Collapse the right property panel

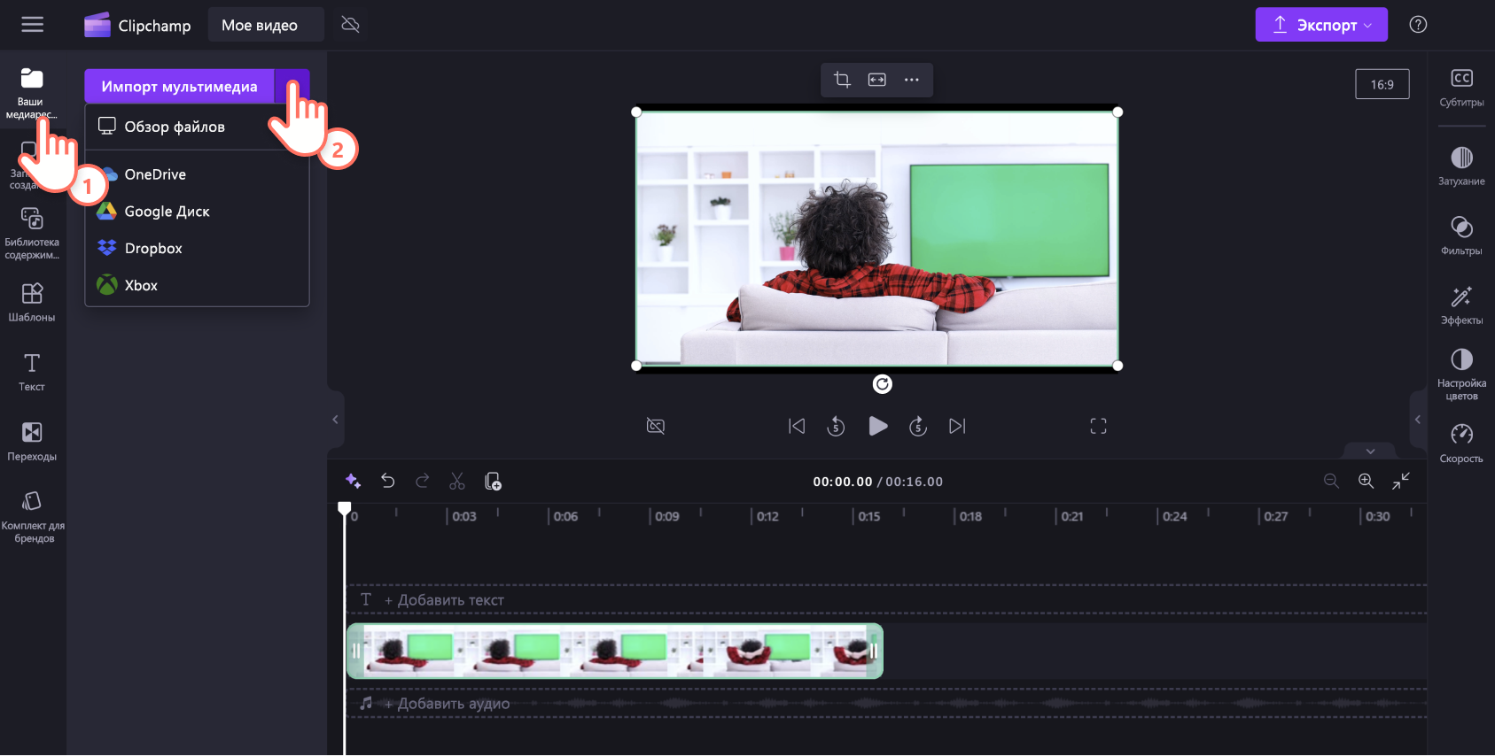1418,420
